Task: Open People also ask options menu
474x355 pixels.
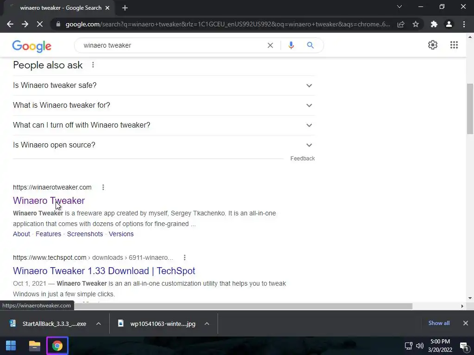Action: [93, 65]
